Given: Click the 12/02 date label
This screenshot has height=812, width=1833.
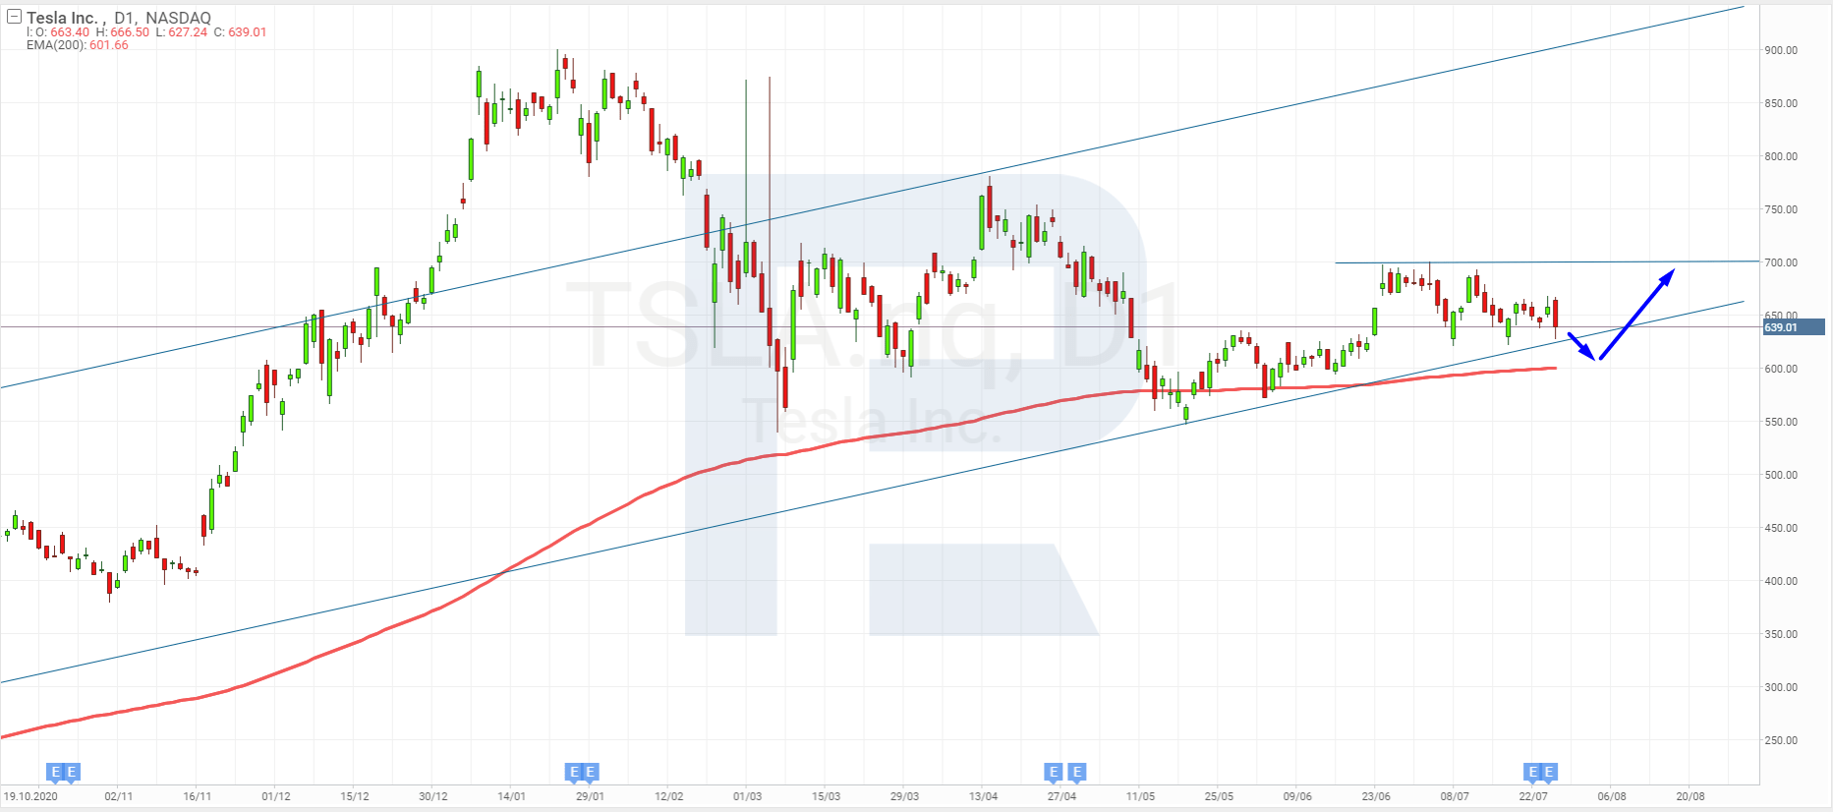Looking at the screenshot, I should tap(668, 796).
